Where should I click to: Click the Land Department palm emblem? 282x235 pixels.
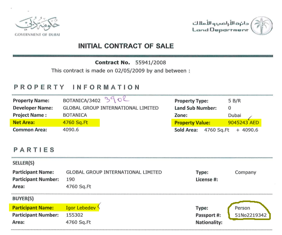[x=262, y=25]
